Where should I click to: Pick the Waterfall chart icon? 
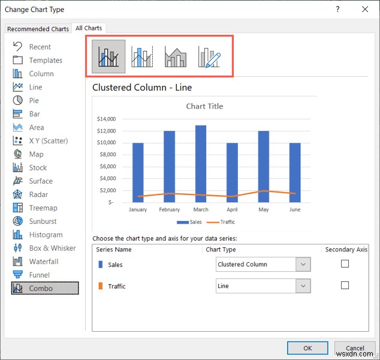[18, 261]
